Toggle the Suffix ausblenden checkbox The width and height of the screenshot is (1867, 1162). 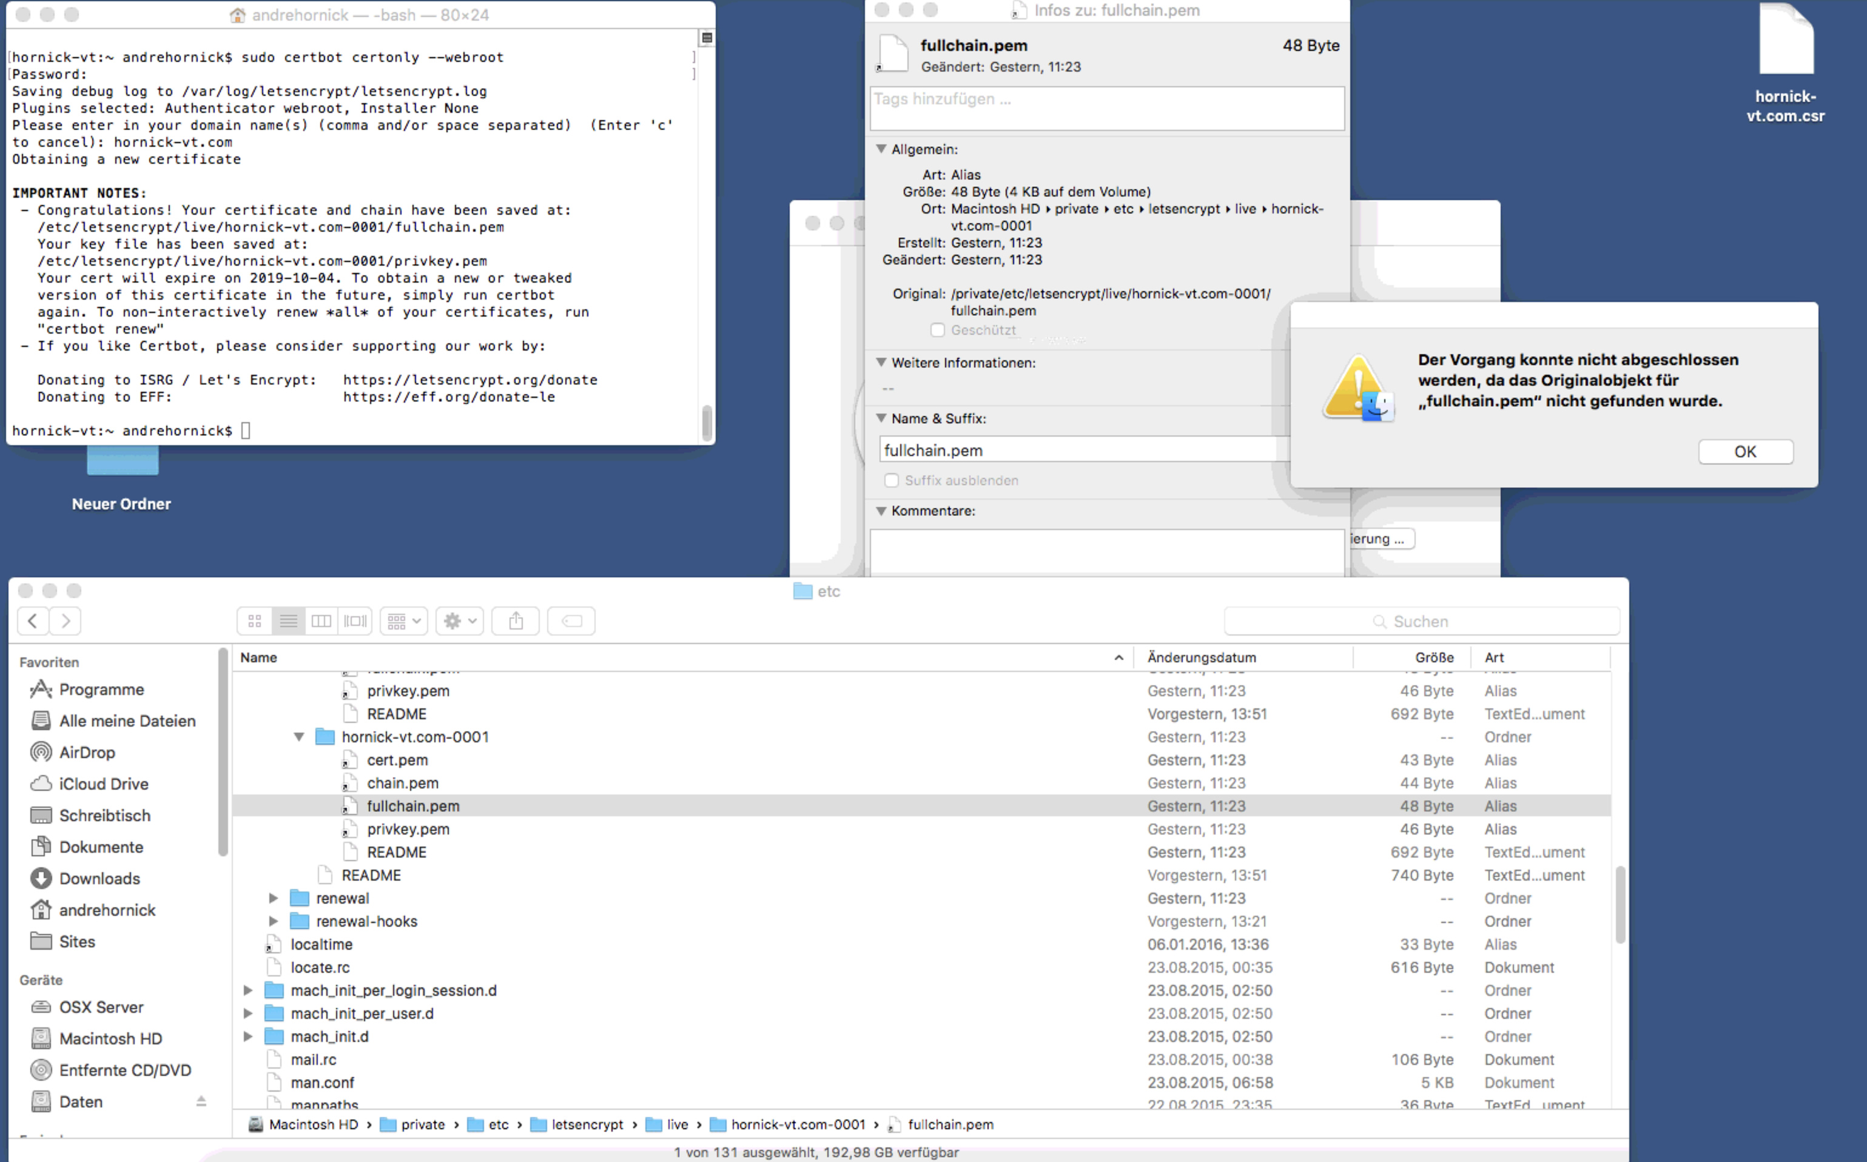point(891,480)
